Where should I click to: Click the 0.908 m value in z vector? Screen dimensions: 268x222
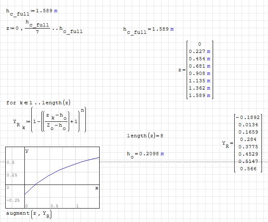tap(200, 74)
